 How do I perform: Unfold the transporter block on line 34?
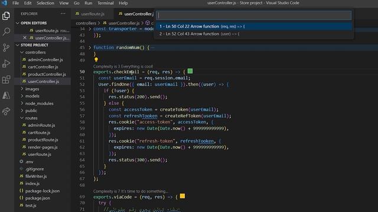(90, 29)
